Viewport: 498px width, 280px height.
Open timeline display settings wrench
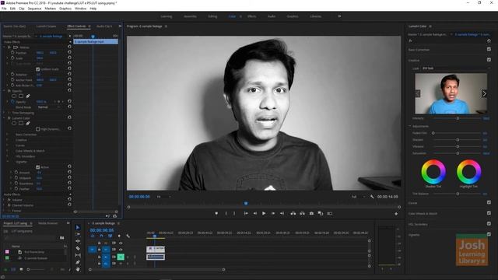point(128,236)
